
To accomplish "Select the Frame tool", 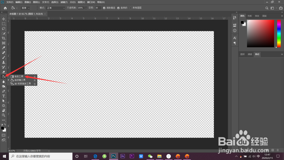I will pyautogui.click(x=3, y=43).
